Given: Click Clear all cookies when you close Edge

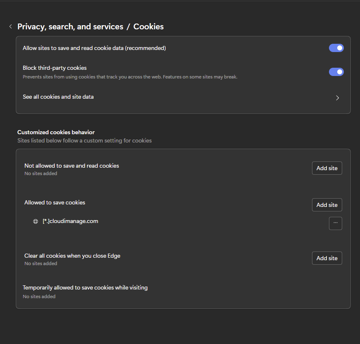Looking at the screenshot, I should coord(72,256).
